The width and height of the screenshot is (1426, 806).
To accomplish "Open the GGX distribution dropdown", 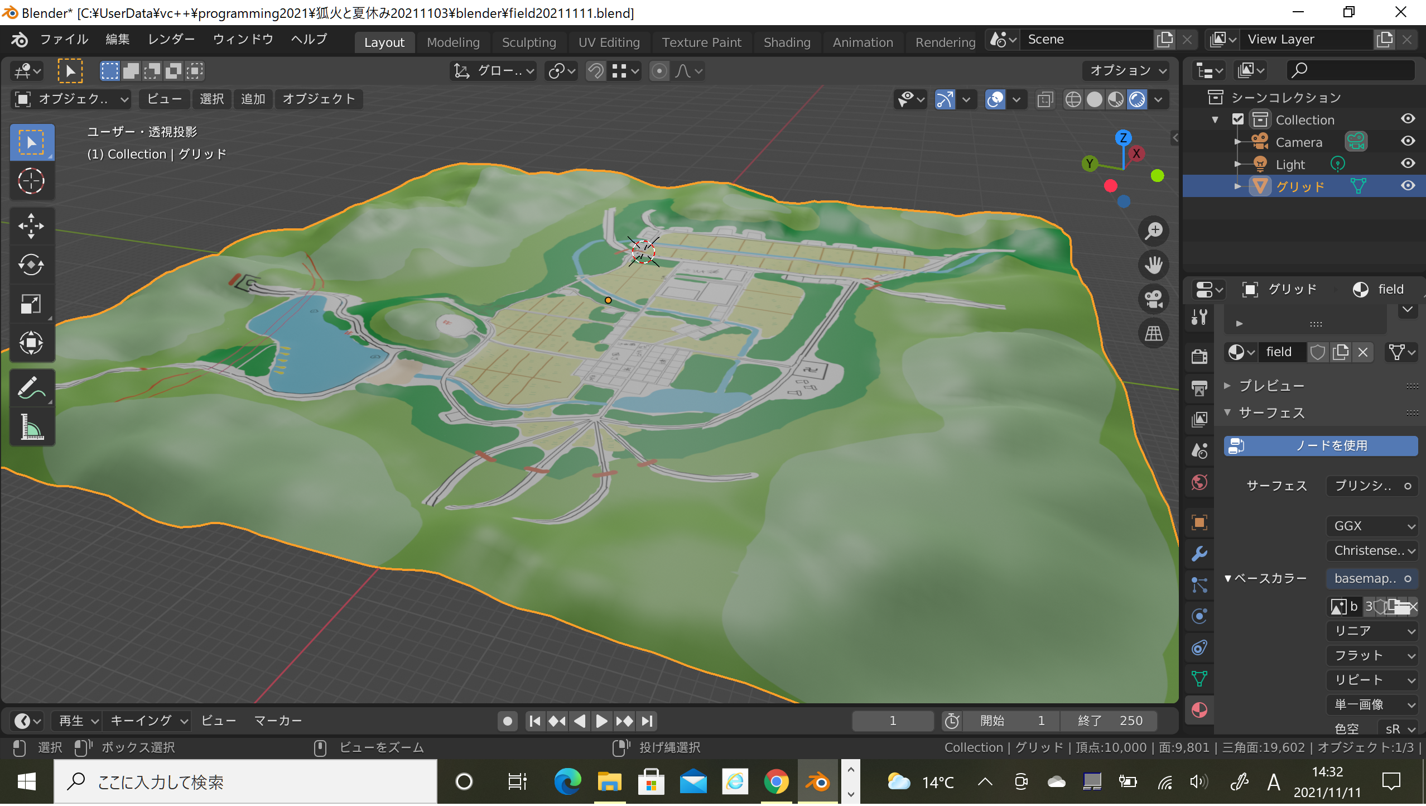I will point(1372,526).
